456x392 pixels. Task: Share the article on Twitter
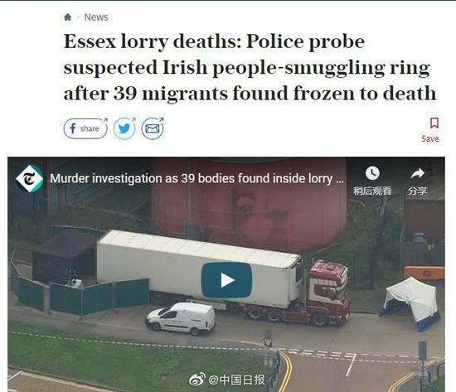(124, 128)
